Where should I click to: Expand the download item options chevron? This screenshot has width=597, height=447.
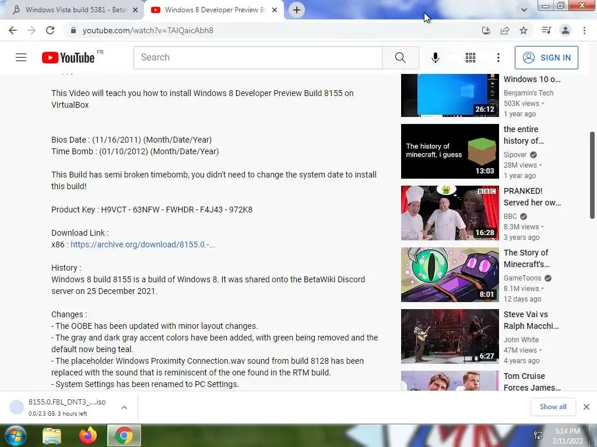[x=124, y=407]
